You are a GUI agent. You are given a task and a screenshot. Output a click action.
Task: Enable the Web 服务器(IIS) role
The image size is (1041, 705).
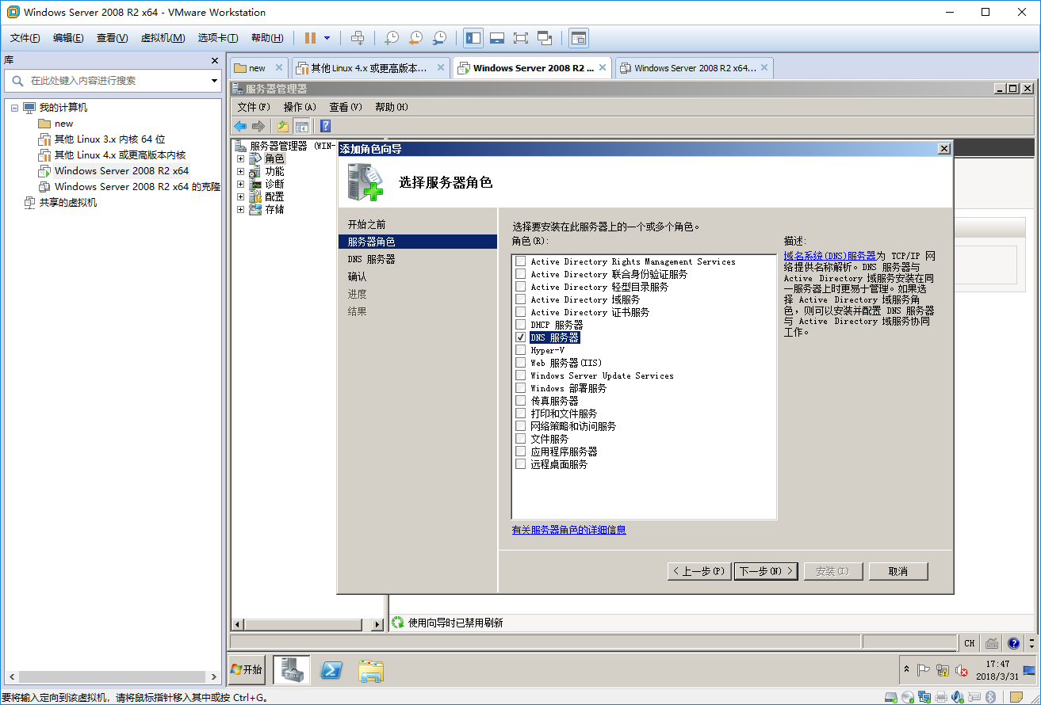point(521,363)
